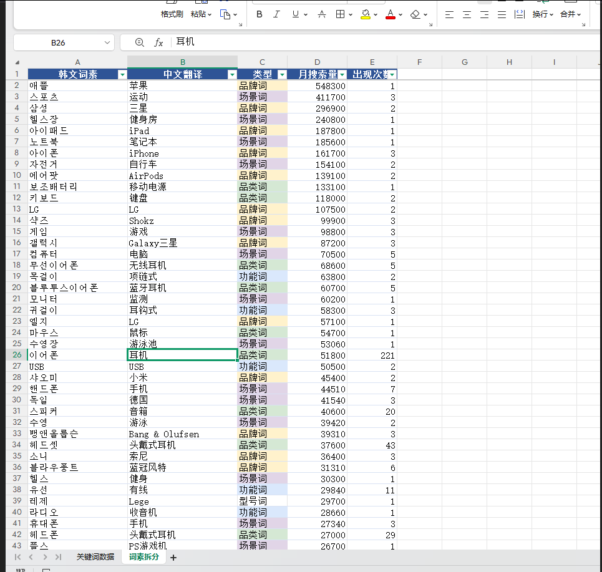Screen dimensions: 602x572
Task: Open filter for 韩文词素 column
Action: [x=122, y=74]
